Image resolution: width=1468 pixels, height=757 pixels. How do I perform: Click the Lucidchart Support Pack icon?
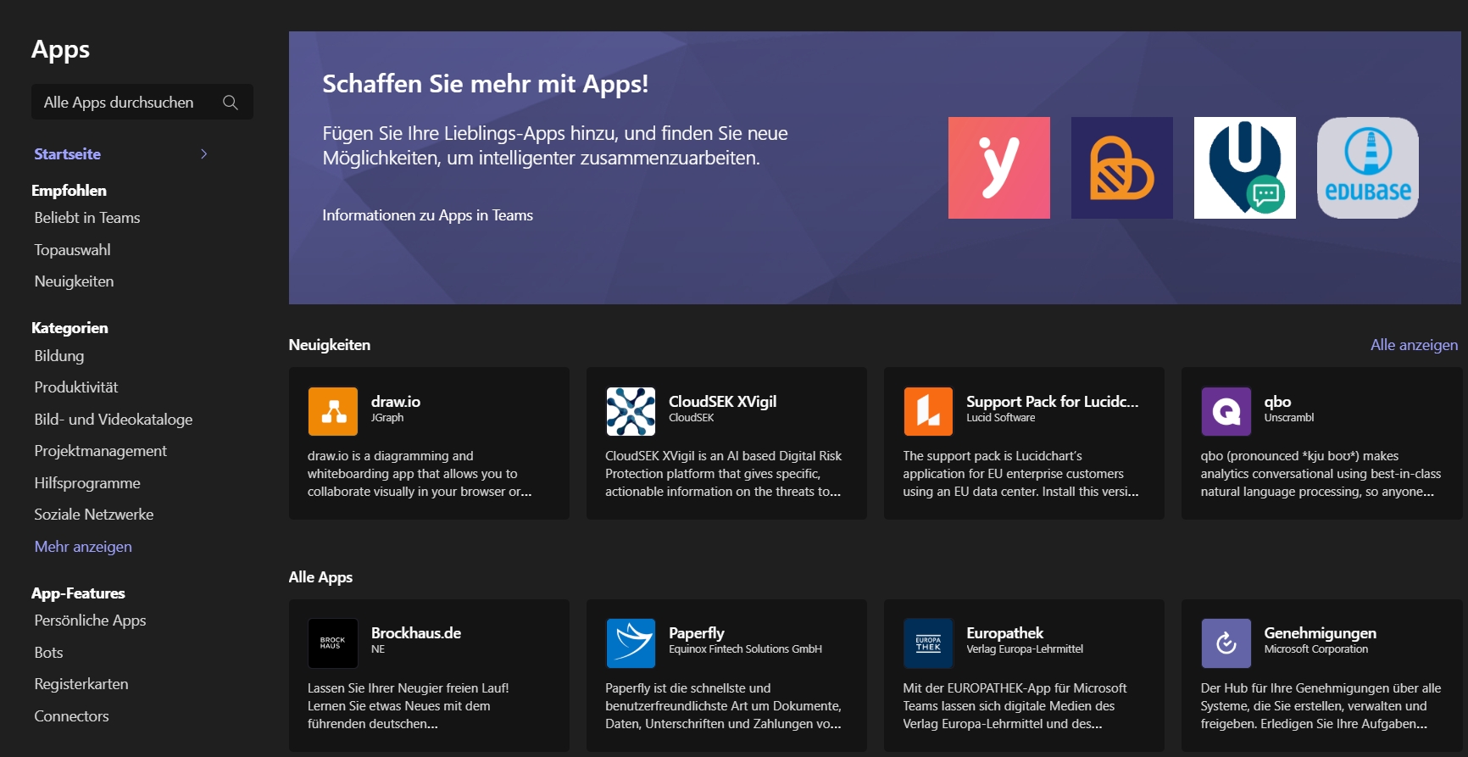point(928,411)
